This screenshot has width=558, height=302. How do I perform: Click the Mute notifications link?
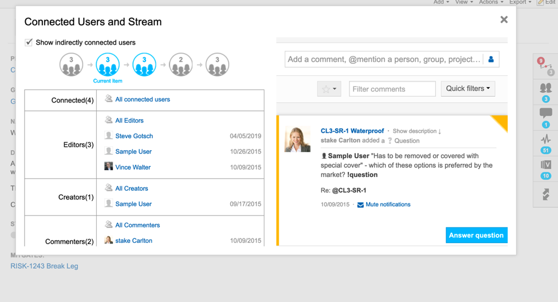[387, 205]
